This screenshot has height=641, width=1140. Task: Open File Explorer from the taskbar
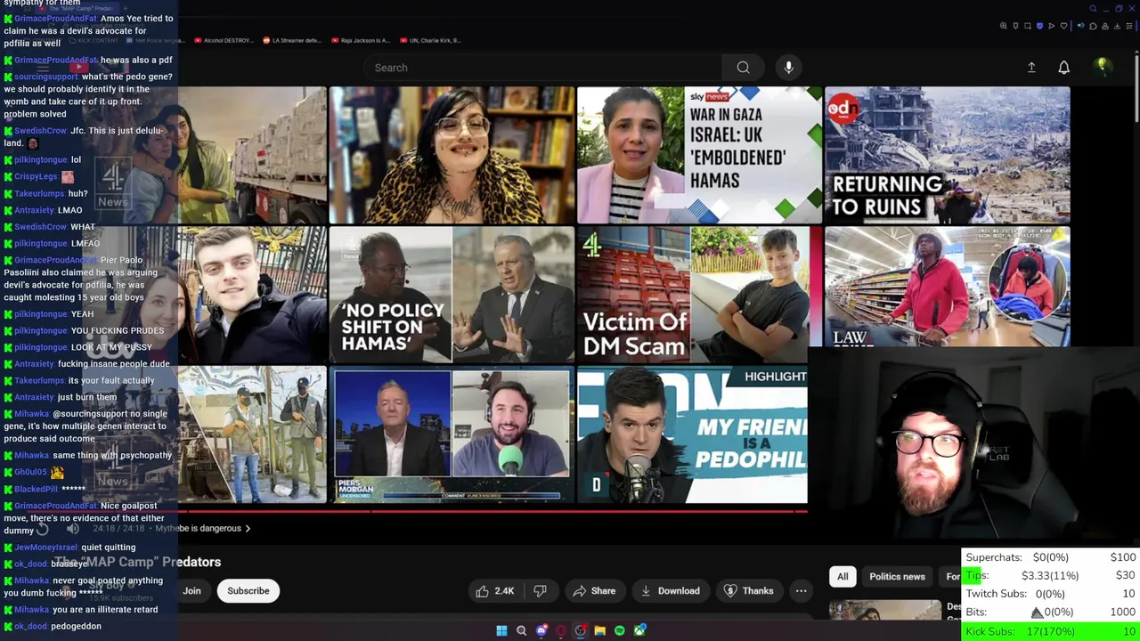tap(600, 631)
